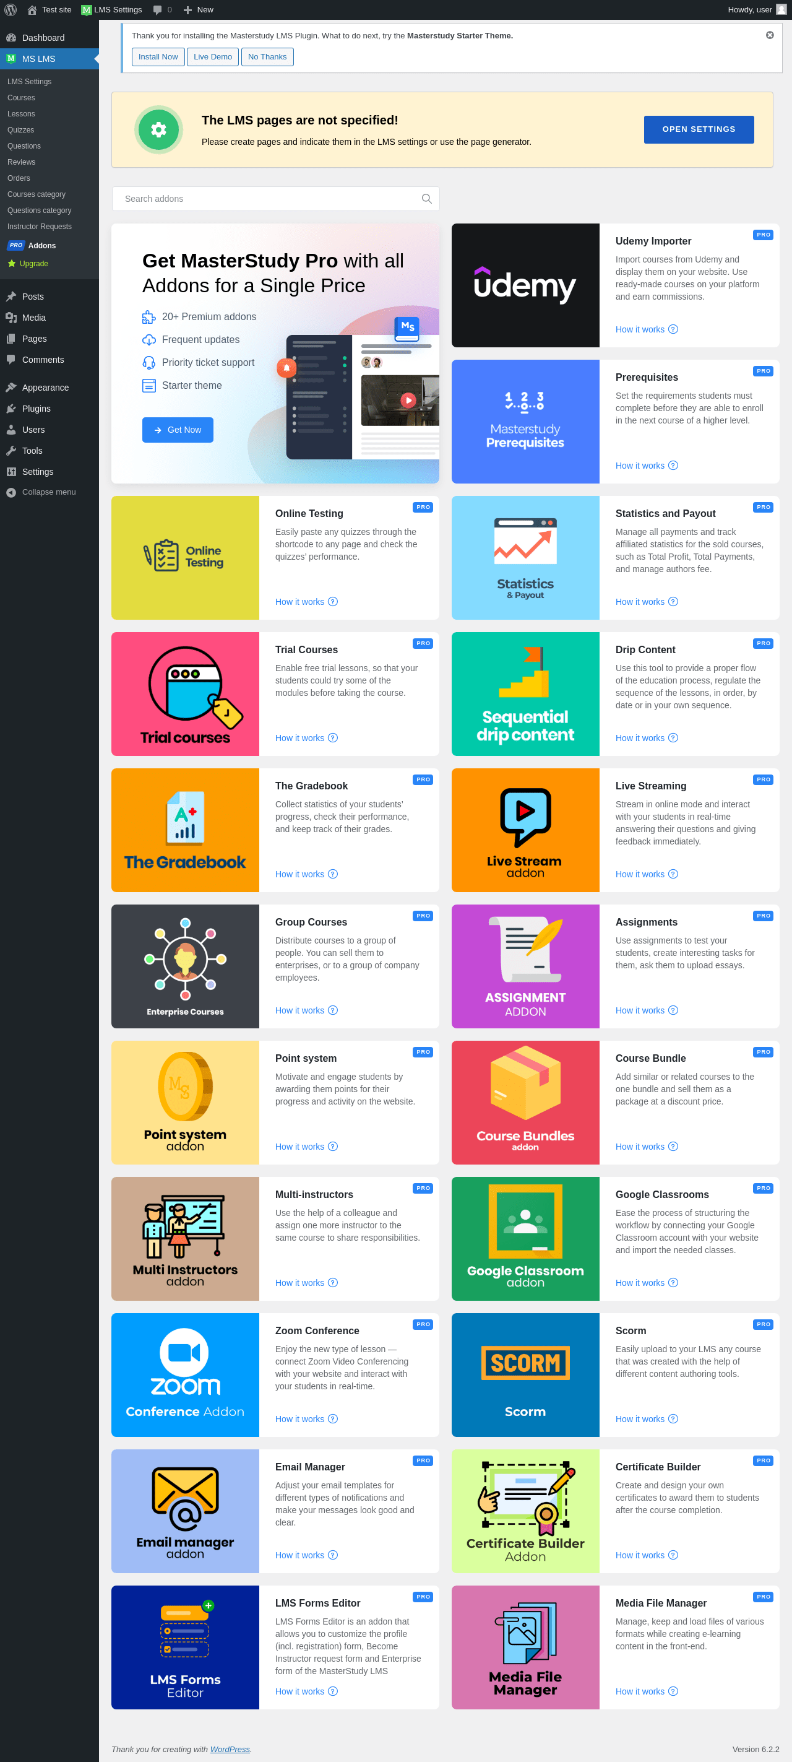This screenshot has width=792, height=1762.
Task: Focus the Search addons input field
Action: (275, 198)
